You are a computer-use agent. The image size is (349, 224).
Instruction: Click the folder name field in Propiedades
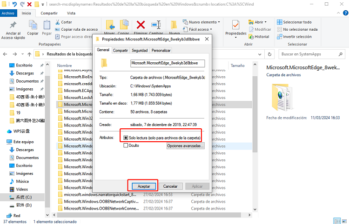pyautogui.click(x=168, y=63)
